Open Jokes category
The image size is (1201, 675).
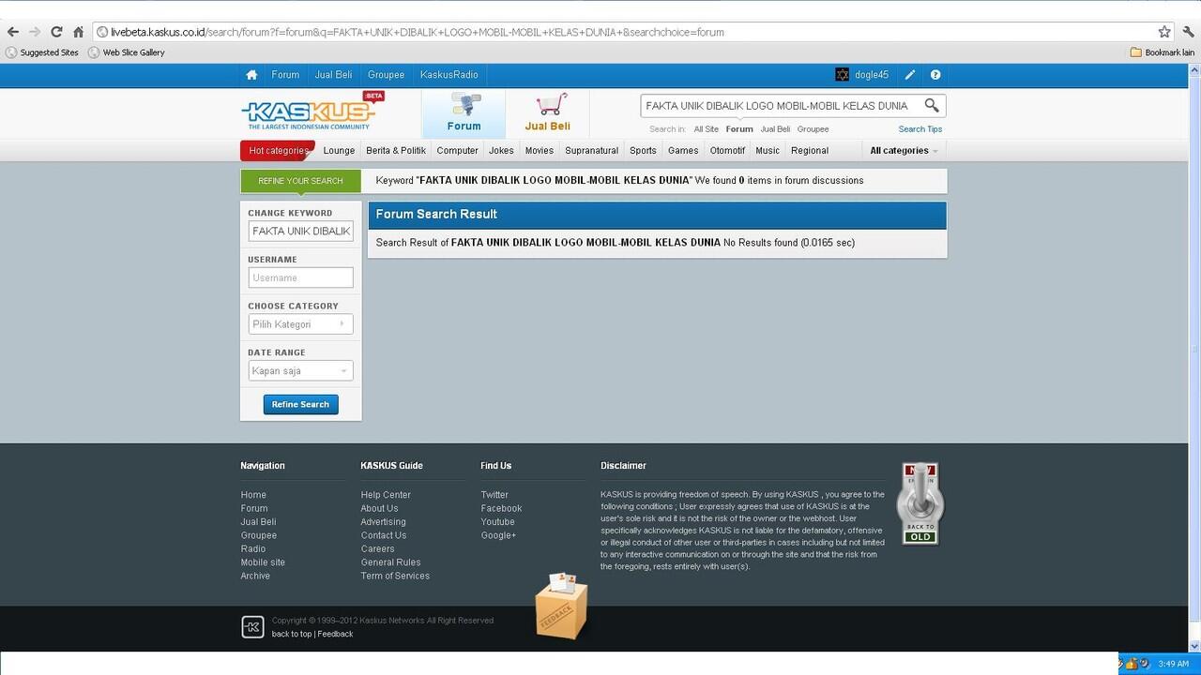(x=501, y=150)
